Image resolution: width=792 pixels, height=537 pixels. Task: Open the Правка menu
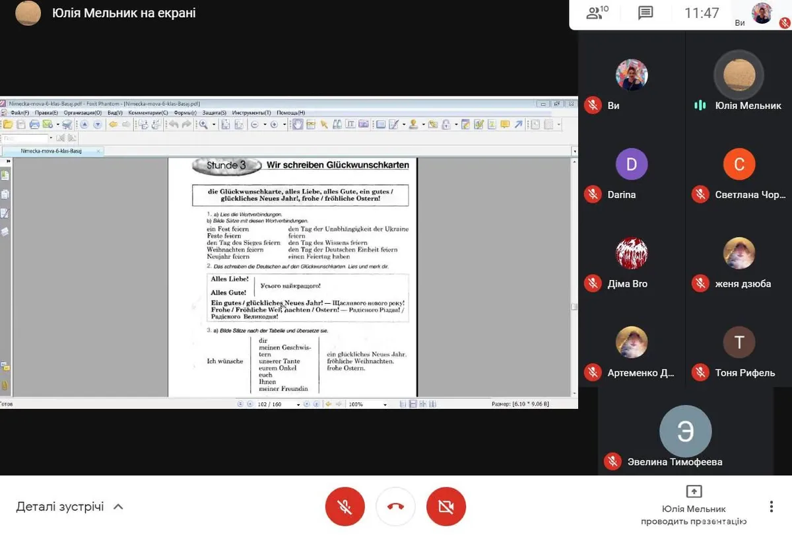(x=46, y=113)
